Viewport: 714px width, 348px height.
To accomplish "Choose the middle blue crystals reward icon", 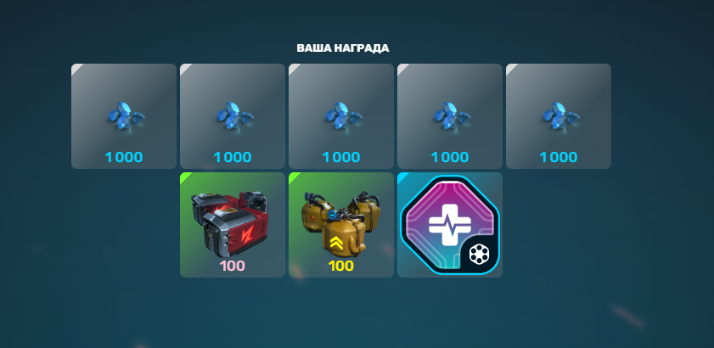I will pos(343,115).
